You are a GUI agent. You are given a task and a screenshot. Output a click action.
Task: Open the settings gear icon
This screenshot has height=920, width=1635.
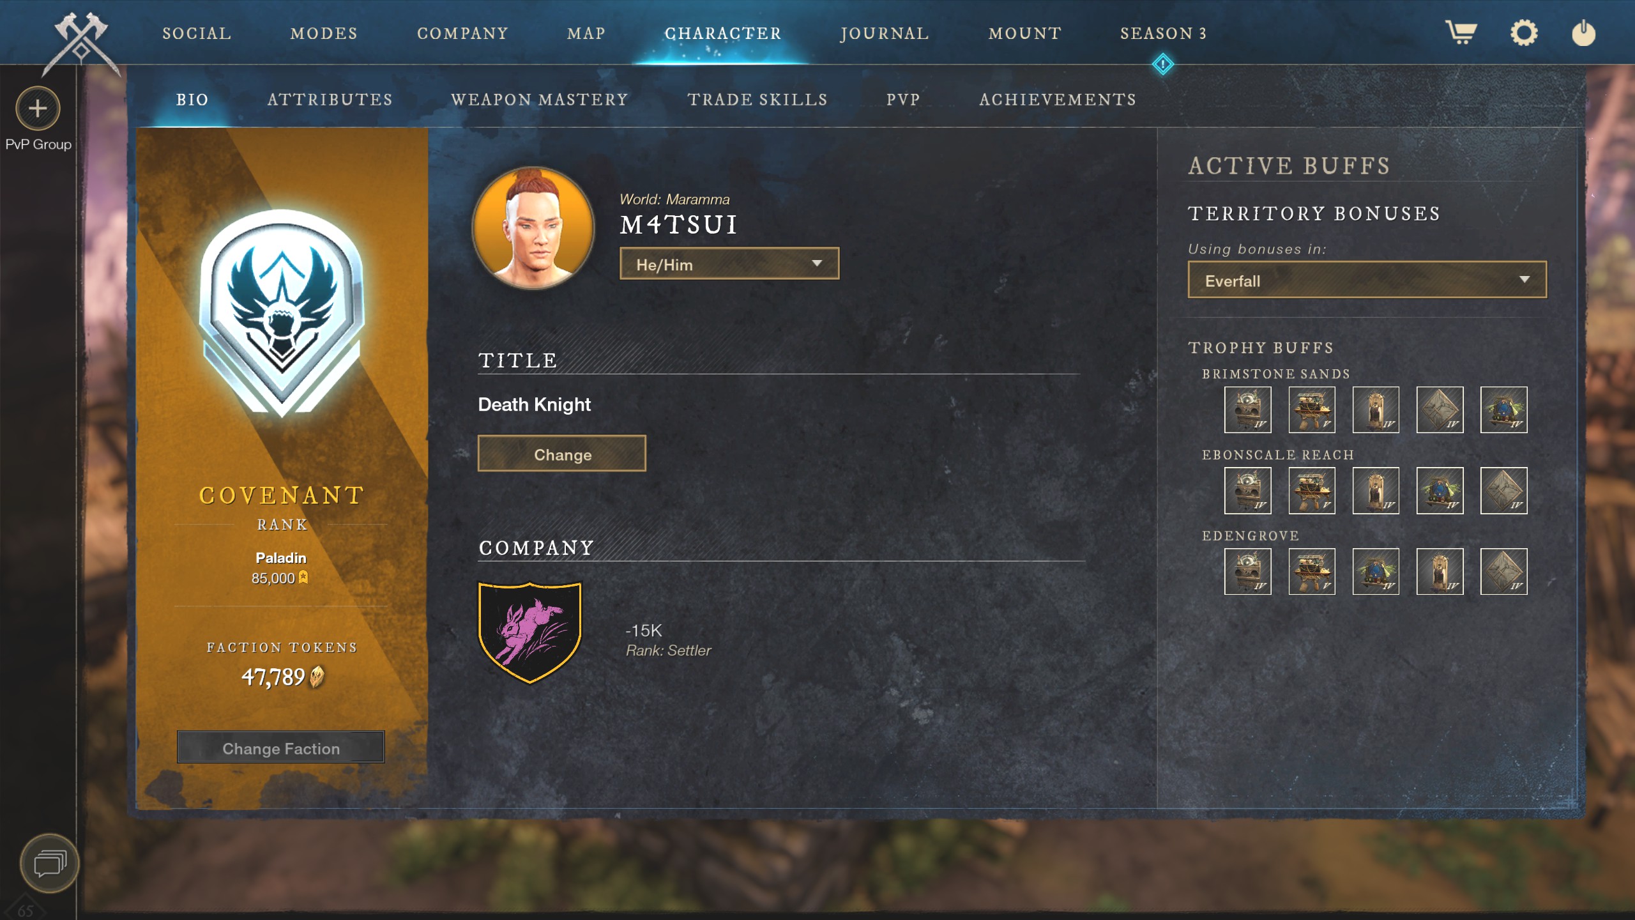point(1524,33)
